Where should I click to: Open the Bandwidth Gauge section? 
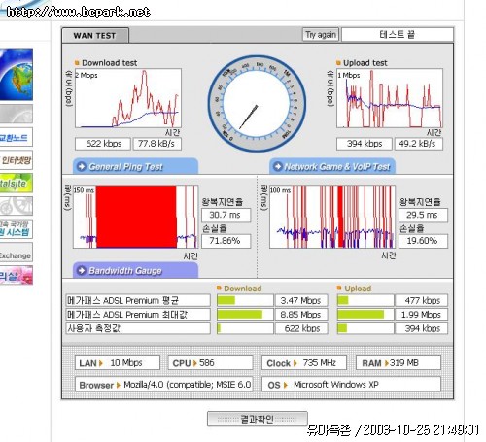click(135, 270)
